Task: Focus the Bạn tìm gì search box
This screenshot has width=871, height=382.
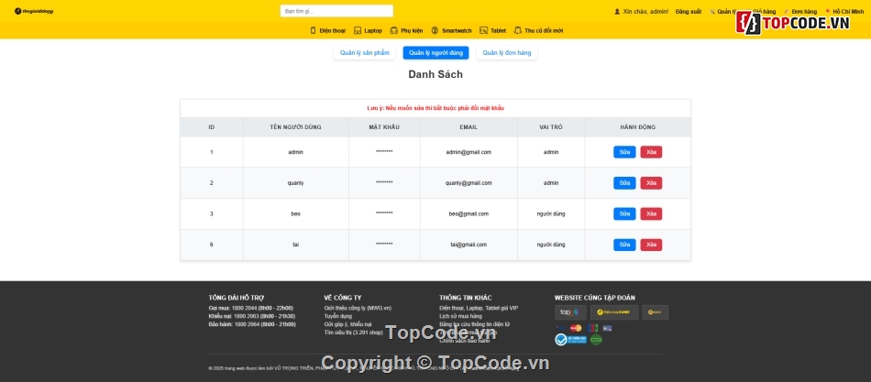Action: 336,11
